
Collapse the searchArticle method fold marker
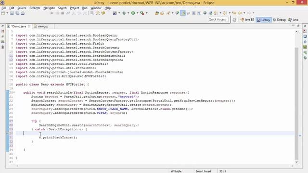tap(14, 92)
